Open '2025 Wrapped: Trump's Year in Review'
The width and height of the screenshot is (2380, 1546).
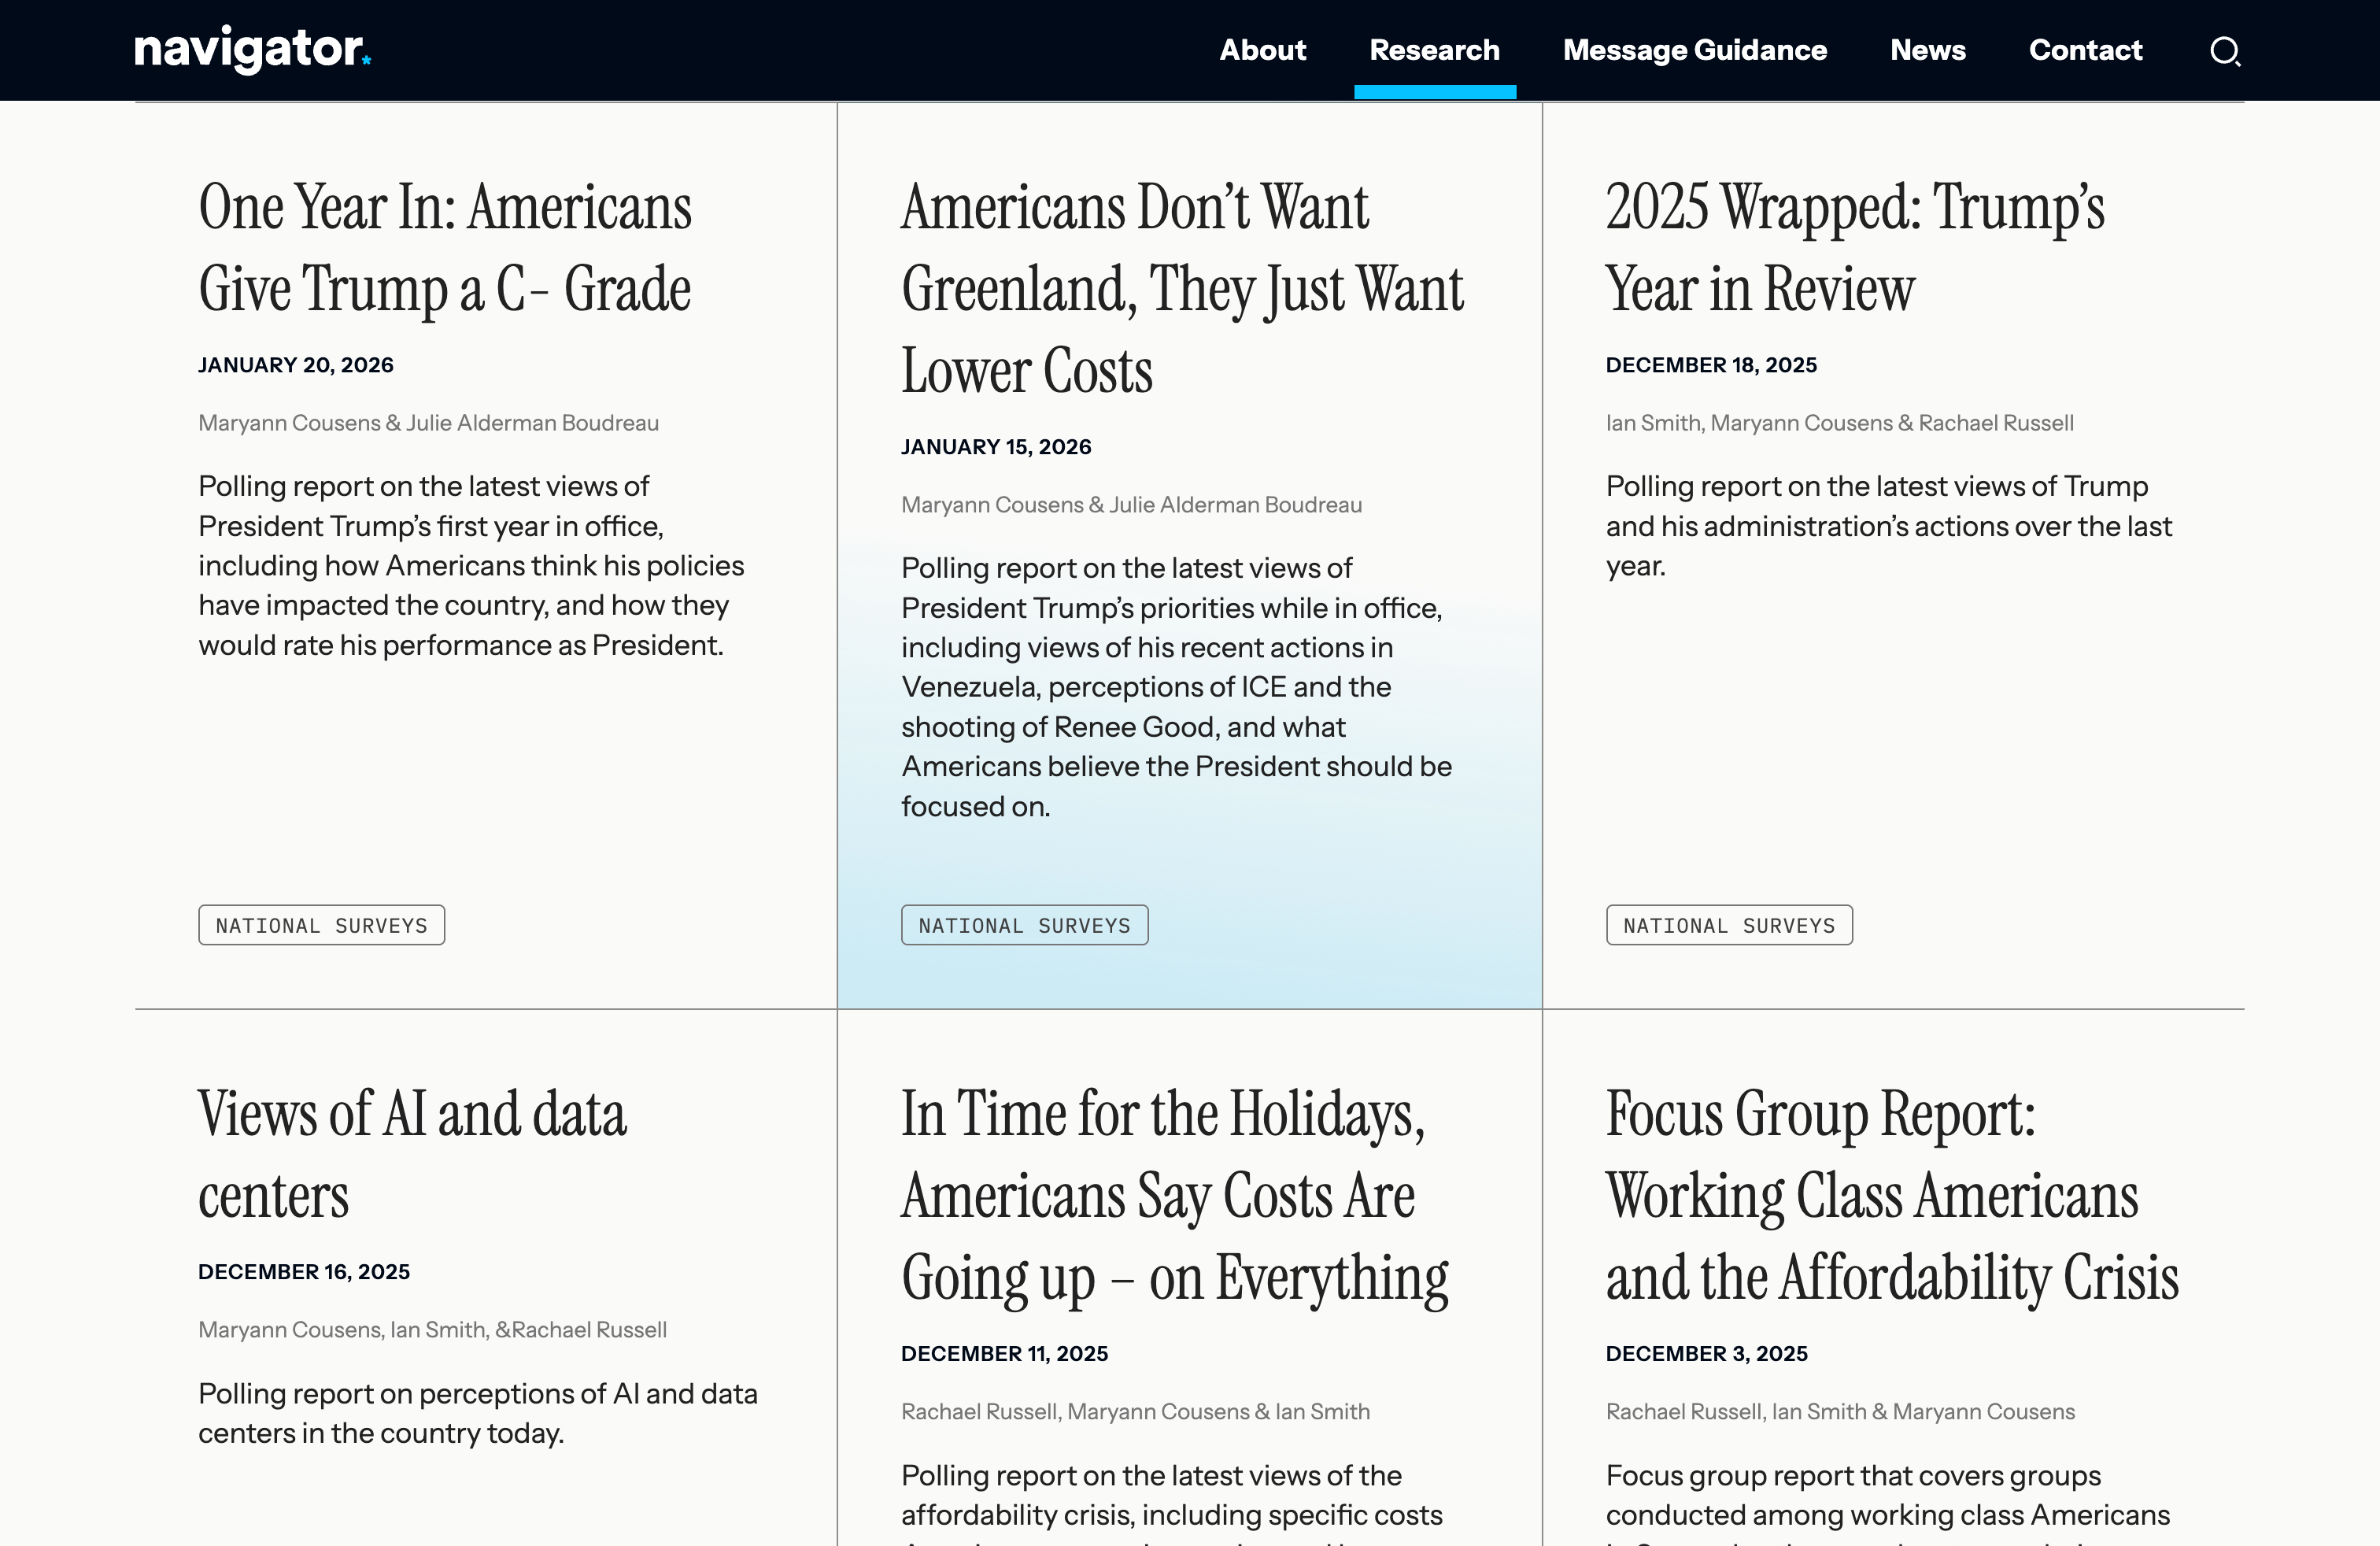[1855, 247]
